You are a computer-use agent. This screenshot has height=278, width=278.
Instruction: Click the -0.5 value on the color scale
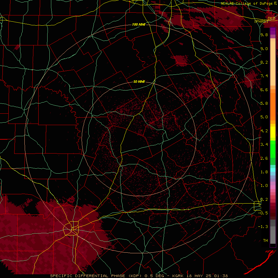pyautogui.click(x=263, y=213)
